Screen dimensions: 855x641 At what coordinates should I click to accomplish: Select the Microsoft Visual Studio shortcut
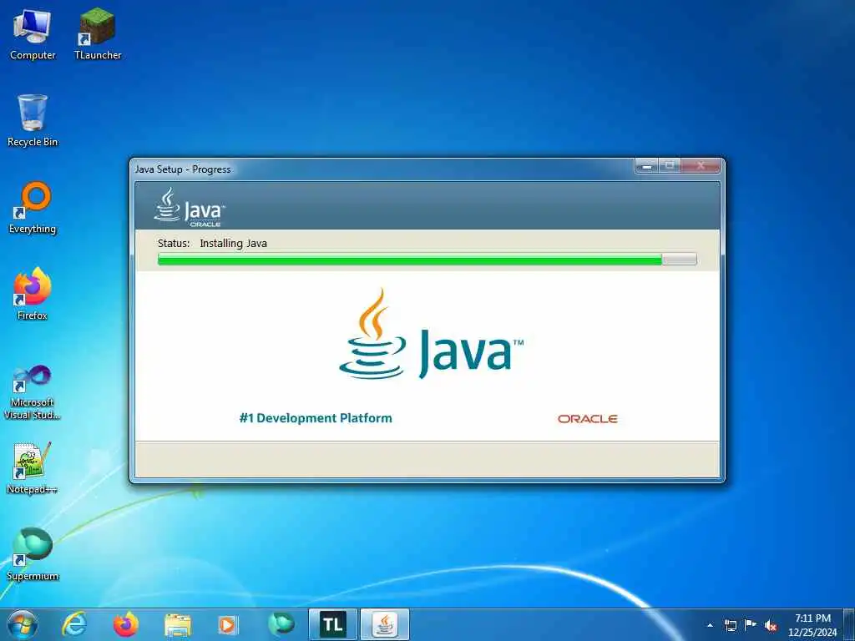pos(33,392)
